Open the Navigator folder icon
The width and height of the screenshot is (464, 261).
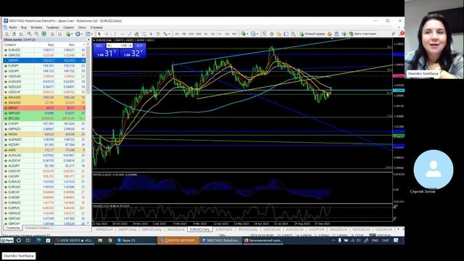click(279, 34)
